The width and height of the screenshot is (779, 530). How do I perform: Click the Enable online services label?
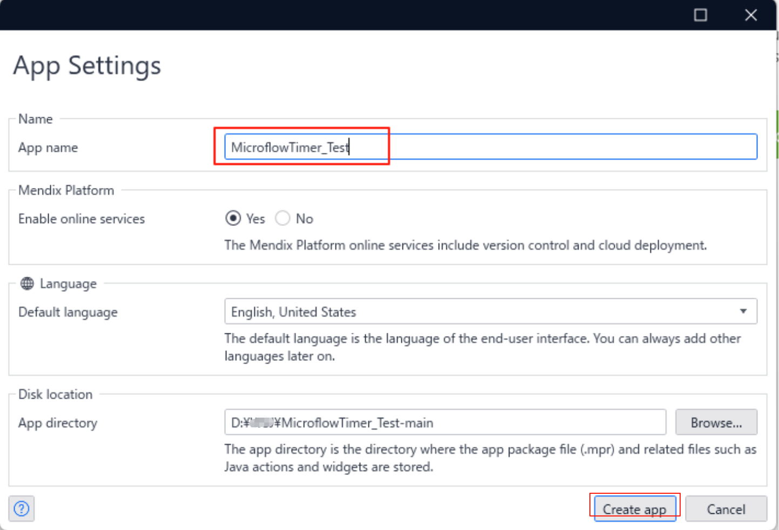tap(82, 219)
